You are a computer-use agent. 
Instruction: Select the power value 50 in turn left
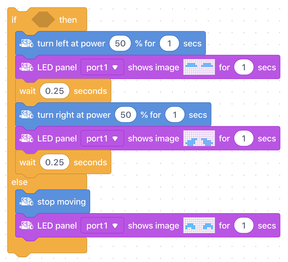(x=120, y=43)
